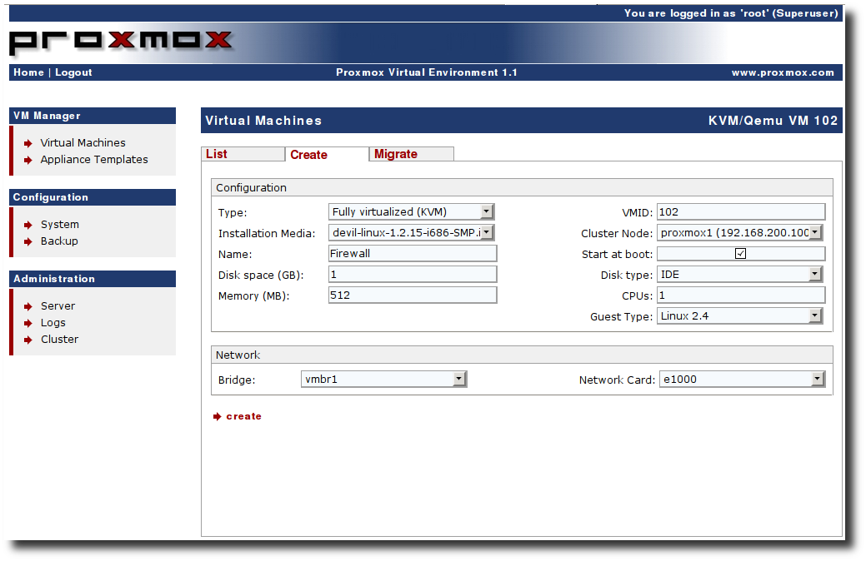Click the CPUs input field
The height and width of the screenshot is (561, 866).
pos(741,295)
